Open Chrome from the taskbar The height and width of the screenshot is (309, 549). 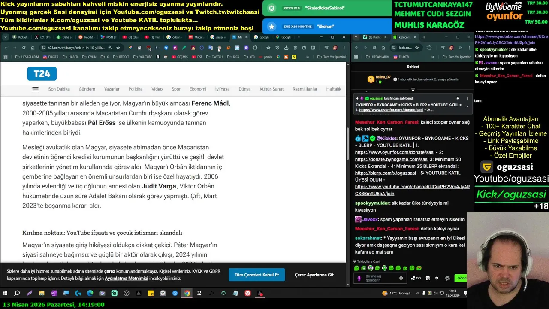click(187, 294)
